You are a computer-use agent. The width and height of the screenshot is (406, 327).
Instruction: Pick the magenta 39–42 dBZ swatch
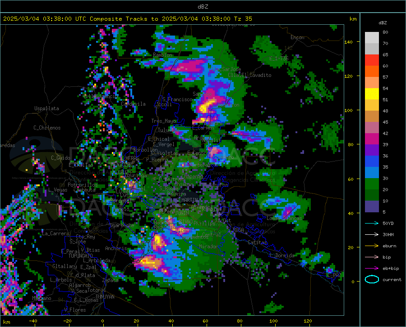pyautogui.click(x=372, y=139)
